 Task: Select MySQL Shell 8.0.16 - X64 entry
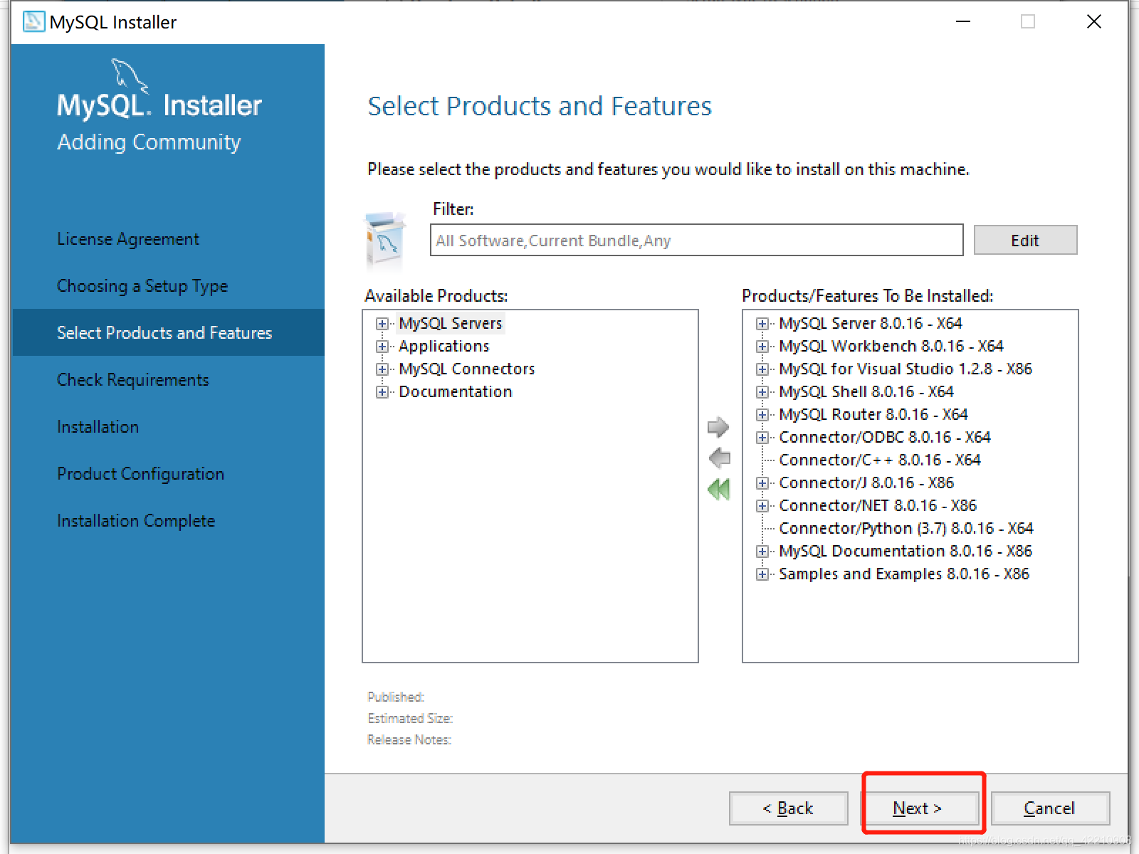pyautogui.click(x=866, y=391)
